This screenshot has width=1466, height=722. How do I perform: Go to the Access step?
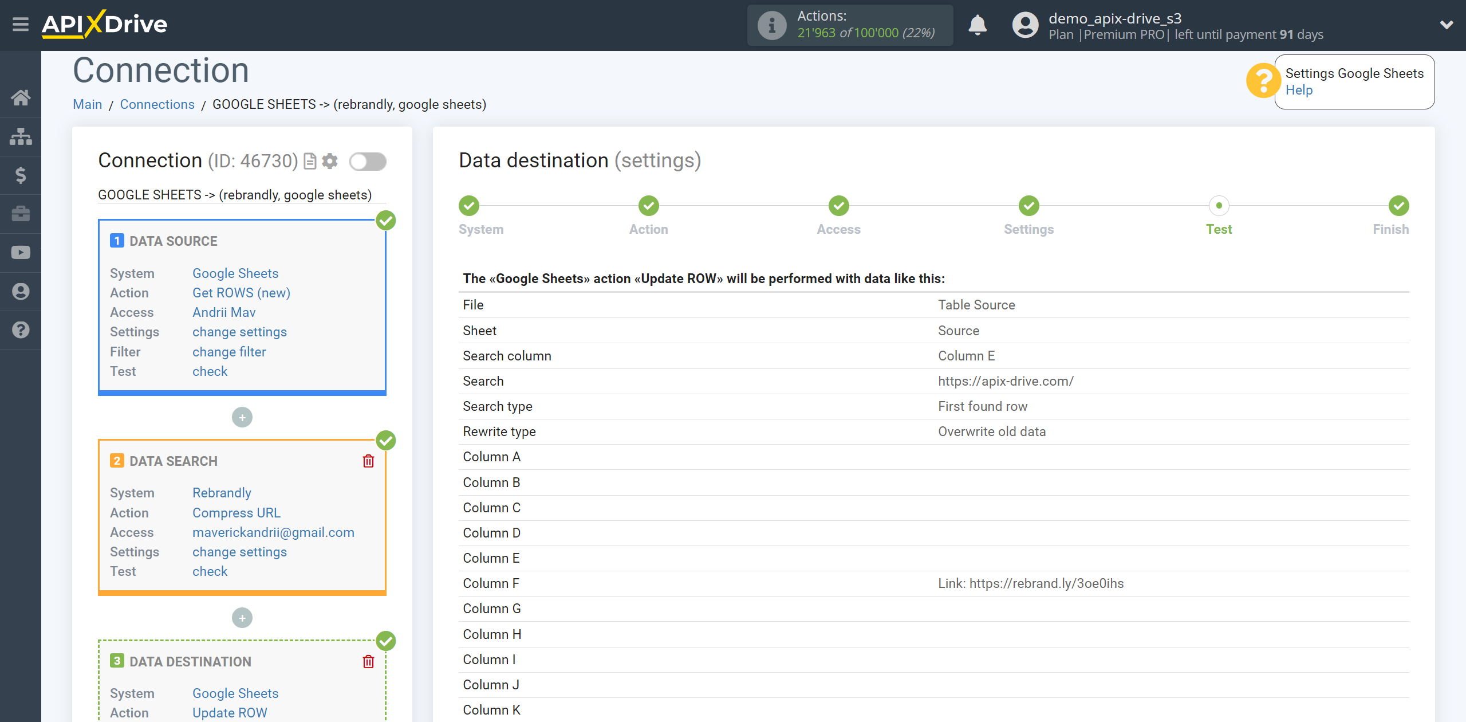[x=838, y=206]
